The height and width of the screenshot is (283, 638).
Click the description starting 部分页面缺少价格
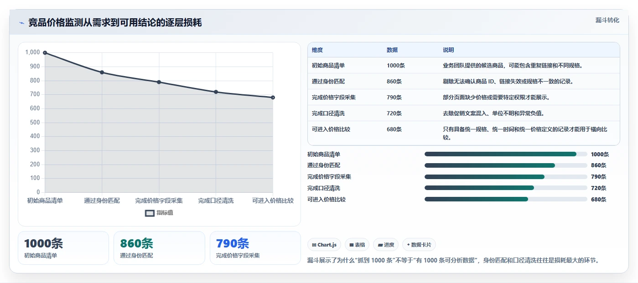[496, 98]
